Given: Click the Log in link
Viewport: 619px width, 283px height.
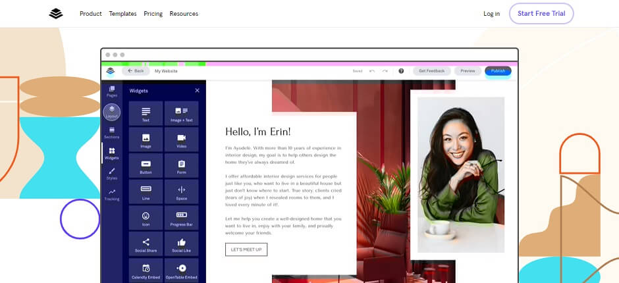Looking at the screenshot, I should (491, 13).
